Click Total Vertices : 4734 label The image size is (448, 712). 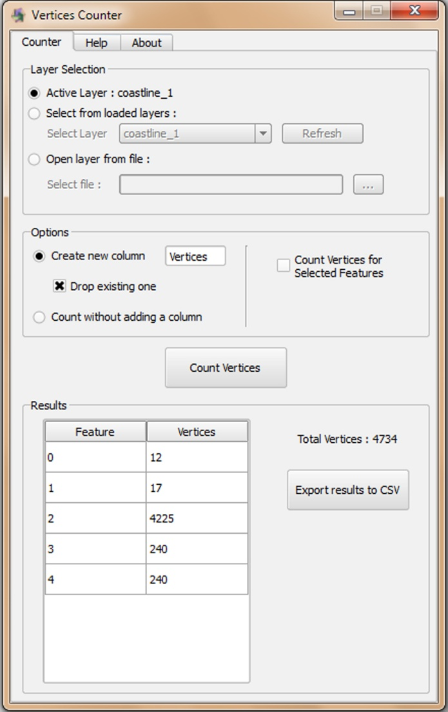tap(347, 439)
